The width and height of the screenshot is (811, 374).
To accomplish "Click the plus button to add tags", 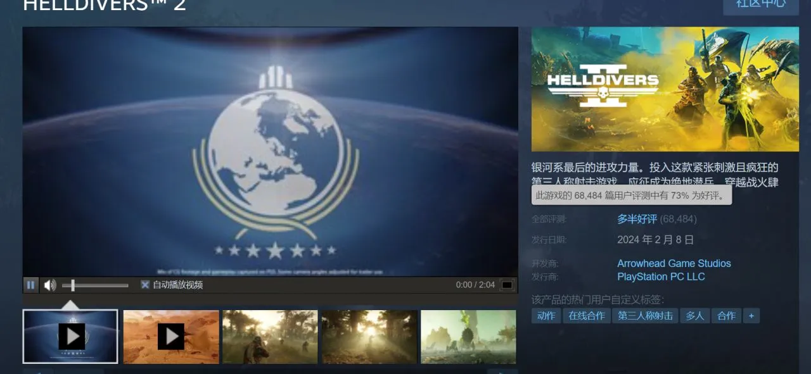I will coord(751,315).
